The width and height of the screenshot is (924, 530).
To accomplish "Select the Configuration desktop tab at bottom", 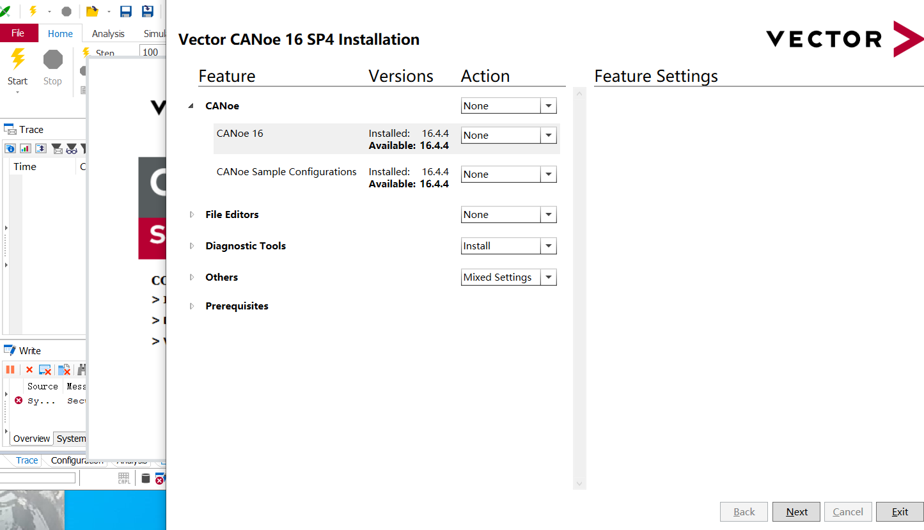I will click(x=77, y=460).
